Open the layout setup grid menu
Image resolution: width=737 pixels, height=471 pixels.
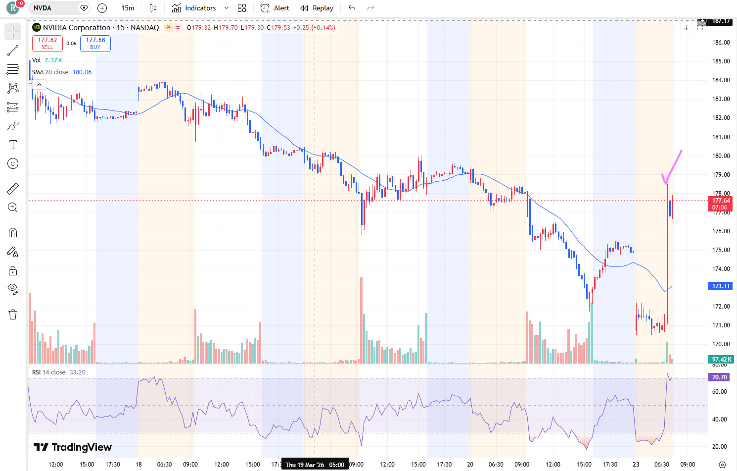[242, 8]
